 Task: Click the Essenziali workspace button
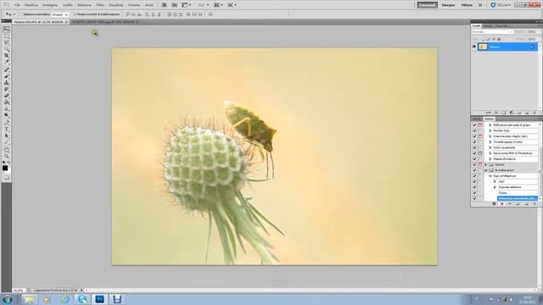pos(427,5)
